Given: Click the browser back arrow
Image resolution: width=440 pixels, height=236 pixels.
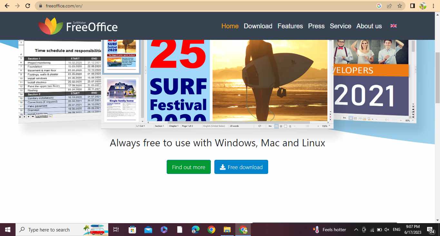Looking at the screenshot, I should click(7, 6).
